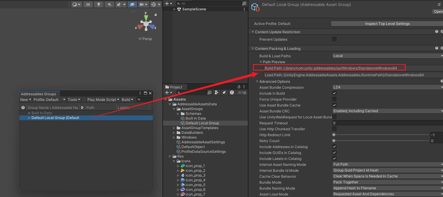Open the gizmos dropdown arrow

[x=159, y=4]
